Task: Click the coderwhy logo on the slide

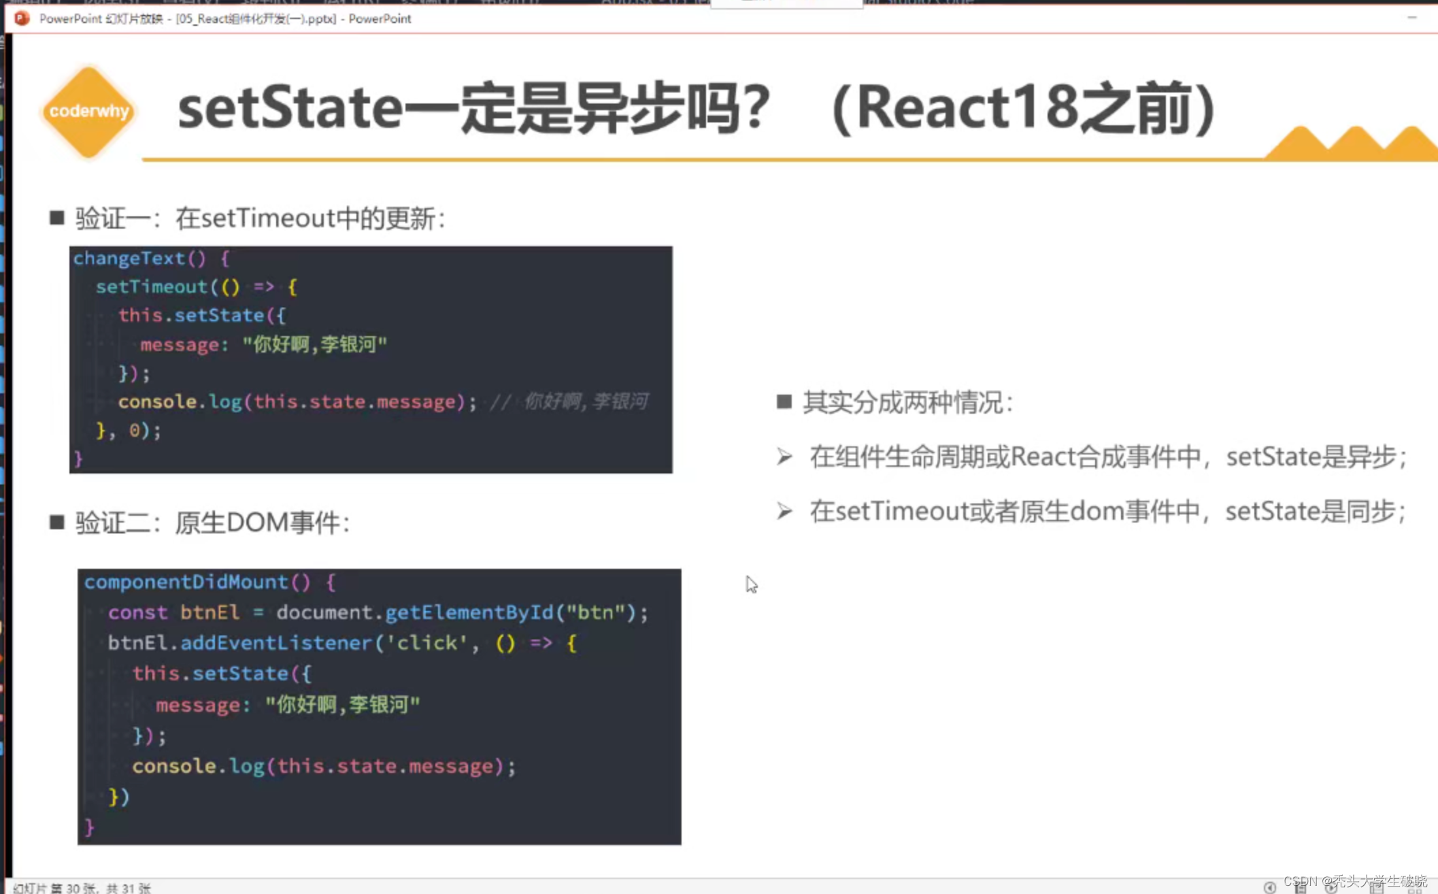Action: pos(88,111)
